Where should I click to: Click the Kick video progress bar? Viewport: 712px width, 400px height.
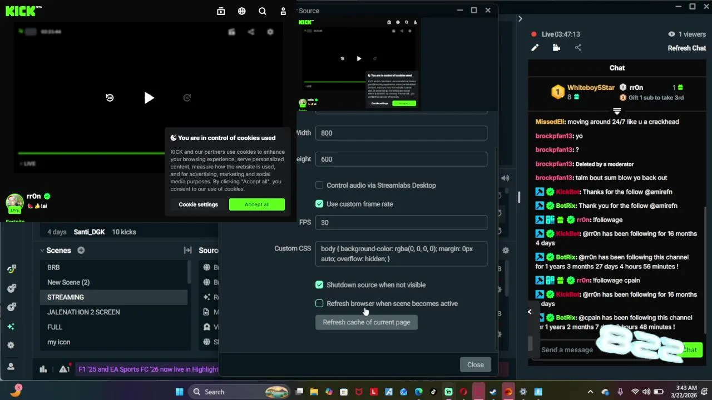[92, 153]
